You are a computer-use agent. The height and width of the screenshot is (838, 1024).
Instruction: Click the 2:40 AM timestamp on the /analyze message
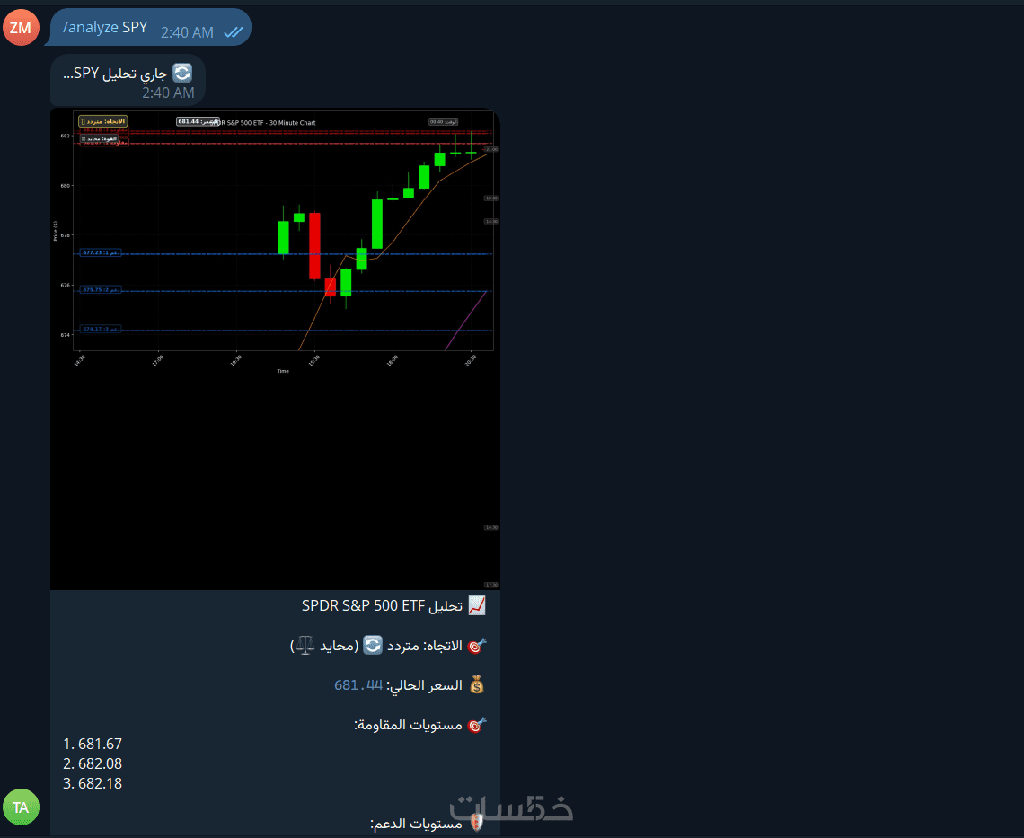point(187,32)
